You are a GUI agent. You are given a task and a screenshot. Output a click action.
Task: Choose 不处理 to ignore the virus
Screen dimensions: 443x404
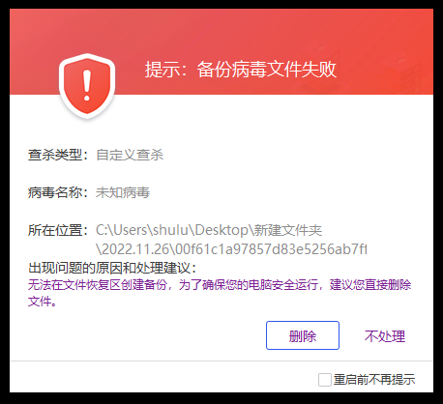385,336
